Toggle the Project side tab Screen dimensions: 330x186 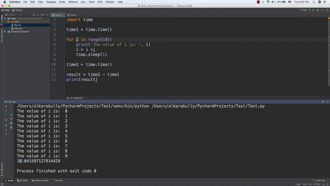[2, 20]
